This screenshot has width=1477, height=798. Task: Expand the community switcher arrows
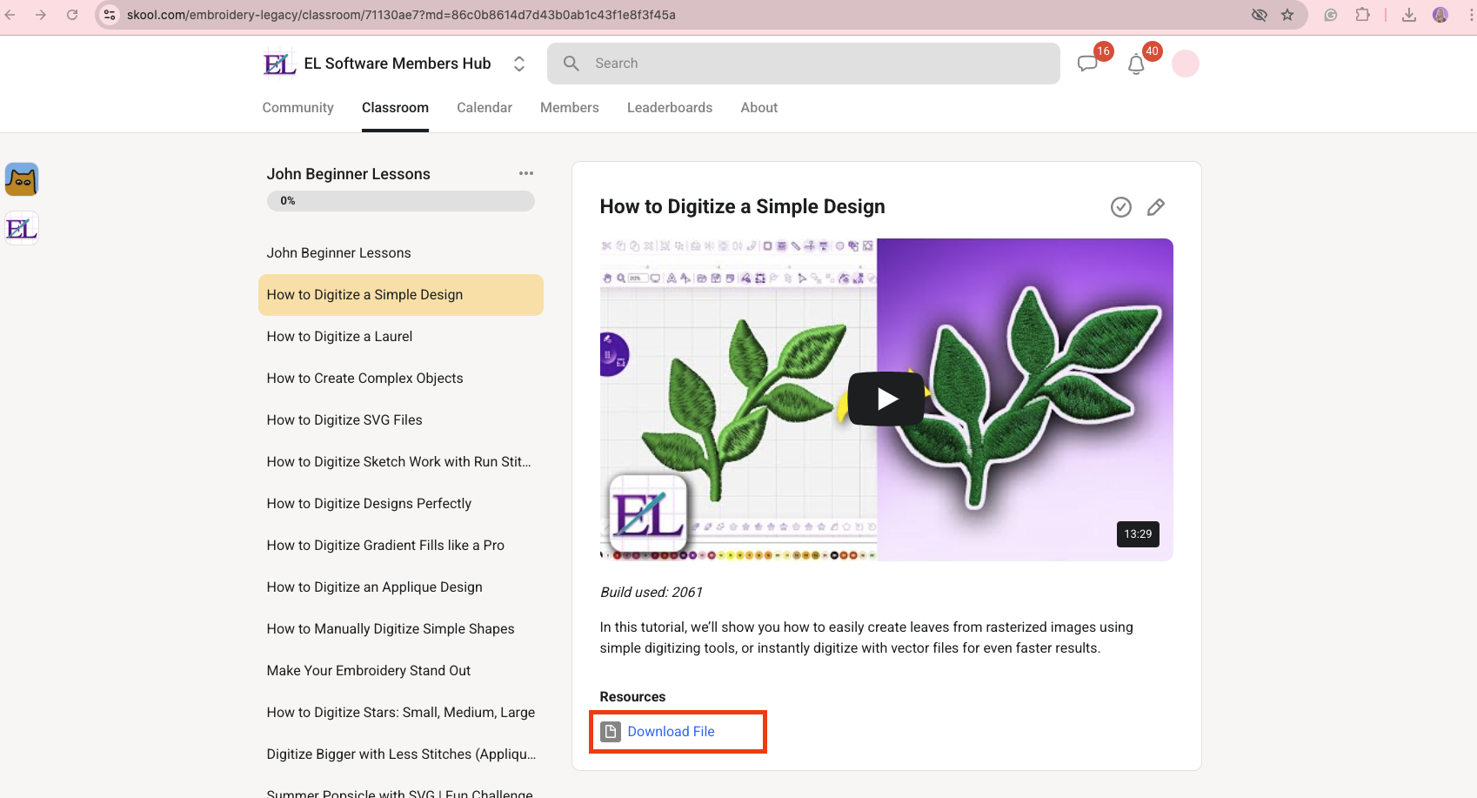click(519, 64)
